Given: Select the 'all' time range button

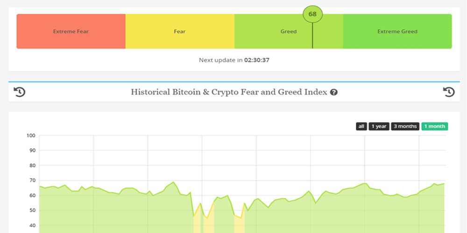Looking at the screenshot, I should click(361, 126).
